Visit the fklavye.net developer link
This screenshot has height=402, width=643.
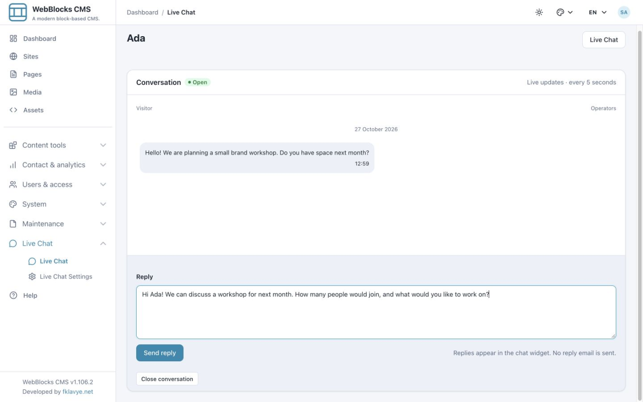pyautogui.click(x=78, y=391)
